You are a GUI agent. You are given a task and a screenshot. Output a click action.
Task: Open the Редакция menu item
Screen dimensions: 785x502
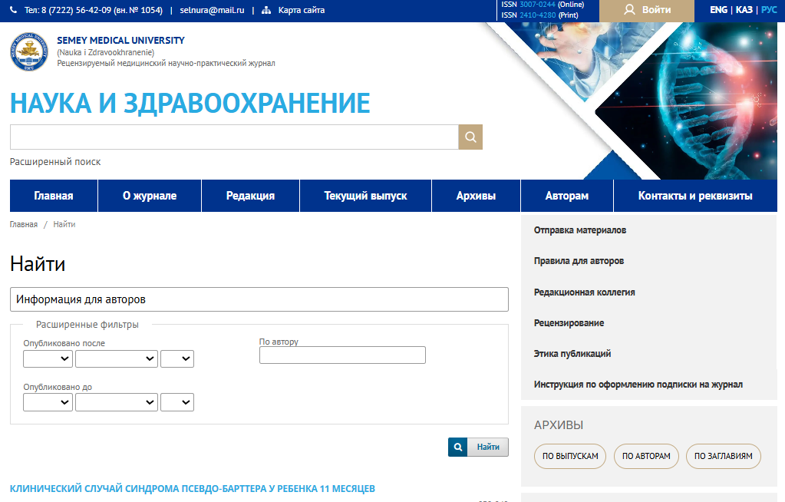click(x=250, y=196)
